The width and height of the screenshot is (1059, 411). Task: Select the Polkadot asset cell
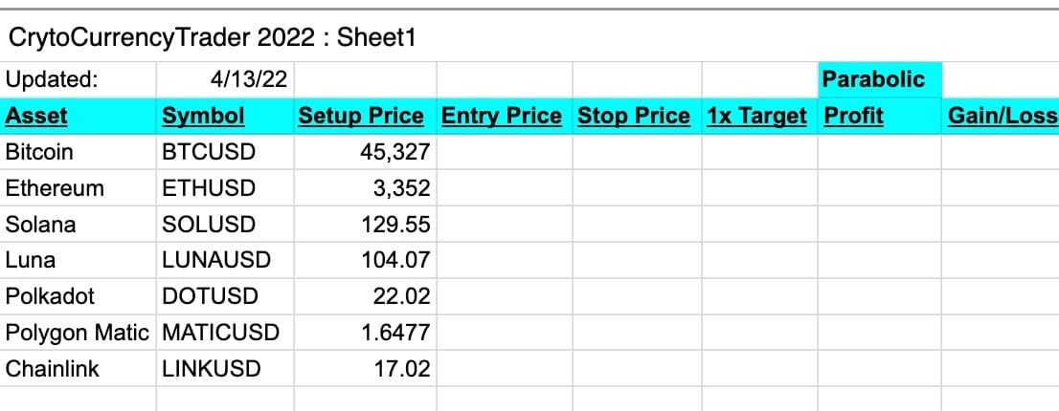click(x=79, y=296)
